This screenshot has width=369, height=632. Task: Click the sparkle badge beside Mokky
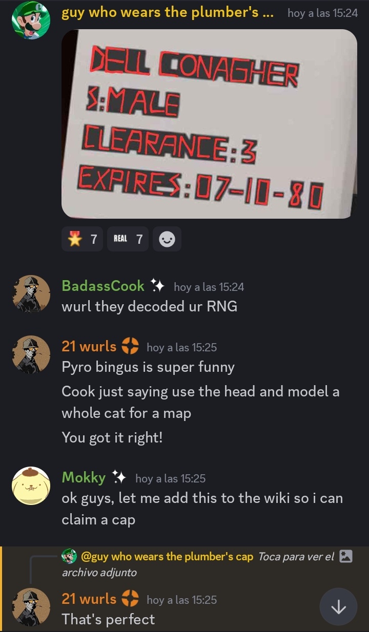[119, 477]
